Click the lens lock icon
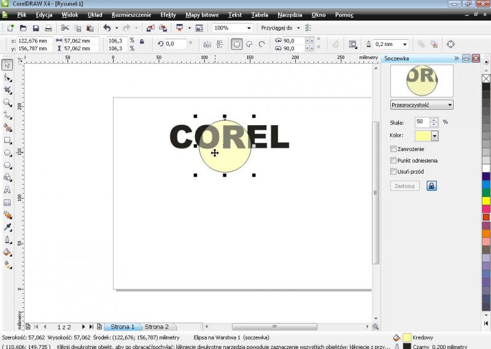This screenshot has height=349, width=491. click(431, 185)
